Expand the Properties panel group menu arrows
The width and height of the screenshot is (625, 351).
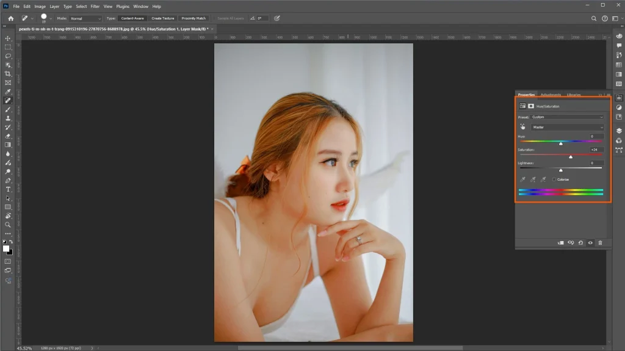coord(600,95)
